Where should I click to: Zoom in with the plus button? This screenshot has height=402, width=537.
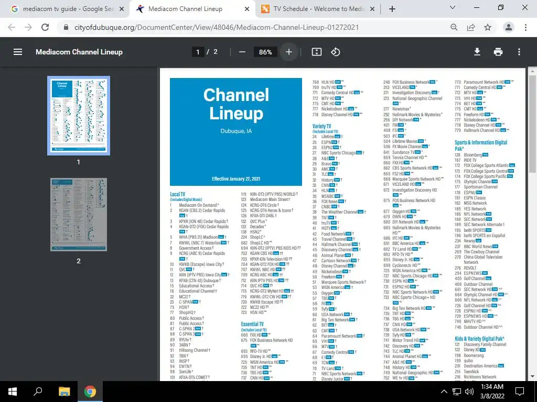click(289, 52)
